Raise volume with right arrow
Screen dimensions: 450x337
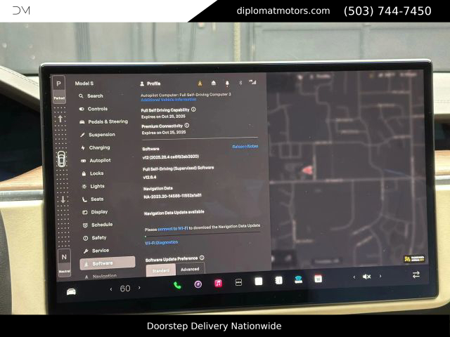click(380, 276)
